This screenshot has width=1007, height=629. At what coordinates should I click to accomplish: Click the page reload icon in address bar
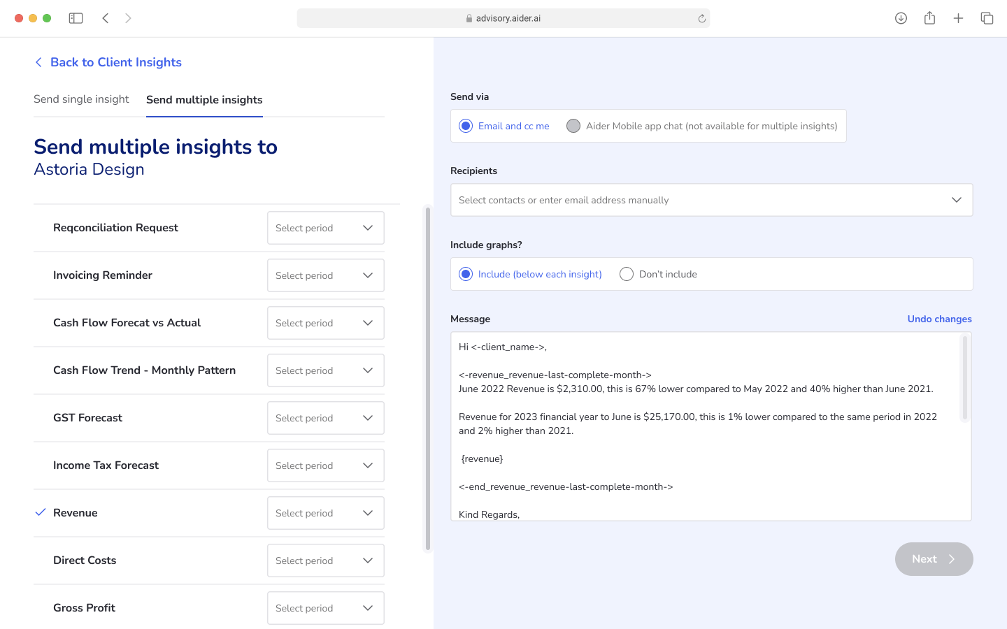coord(701,19)
